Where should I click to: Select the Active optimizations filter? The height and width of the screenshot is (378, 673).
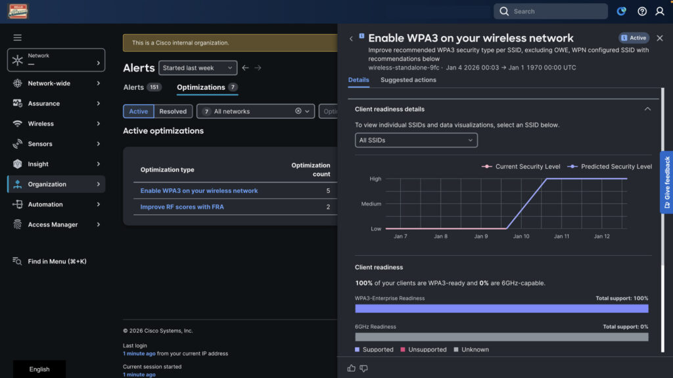pos(138,112)
